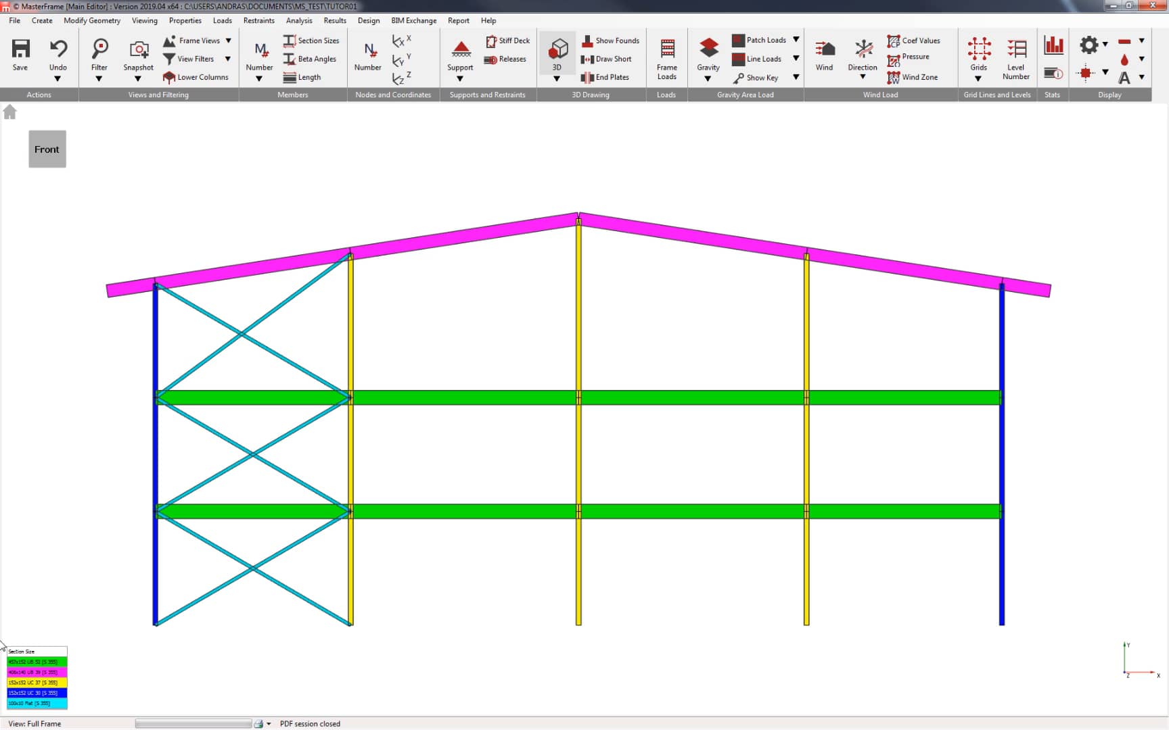
Task: Toggle Show Founds display
Action: (x=610, y=41)
